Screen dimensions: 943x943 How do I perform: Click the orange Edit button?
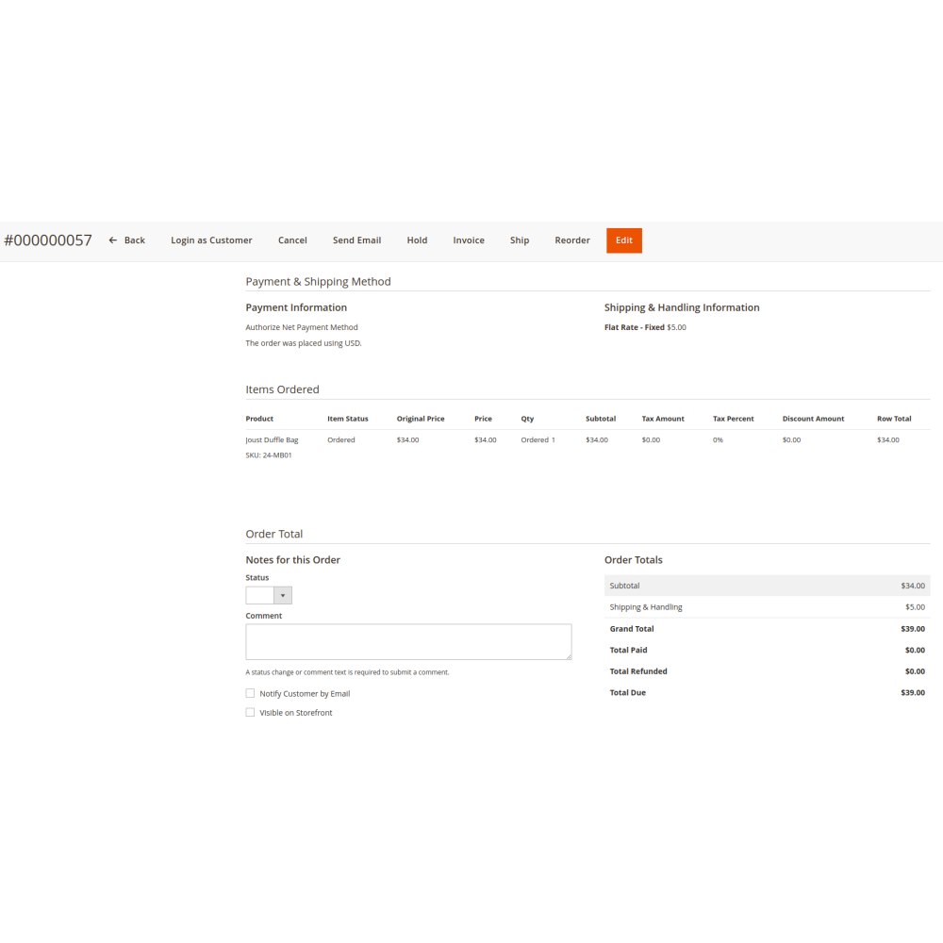point(623,240)
